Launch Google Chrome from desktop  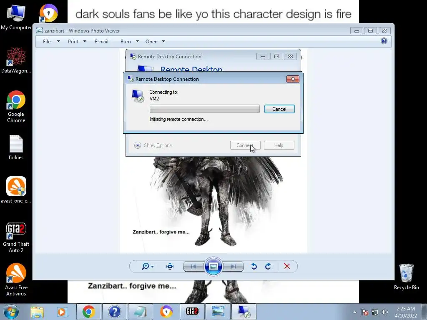[x=16, y=106]
